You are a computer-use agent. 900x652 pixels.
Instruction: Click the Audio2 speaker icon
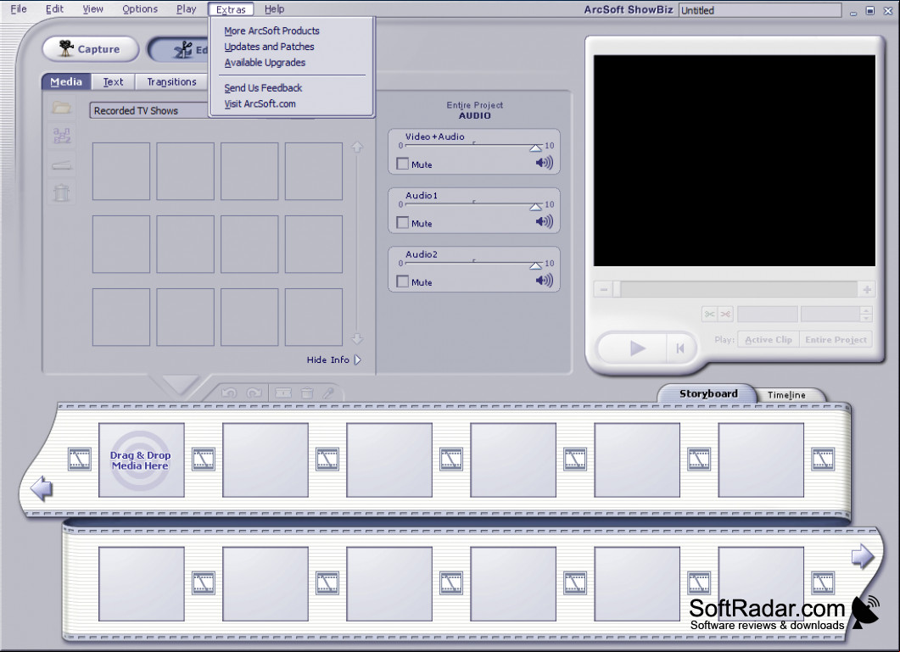coord(544,281)
